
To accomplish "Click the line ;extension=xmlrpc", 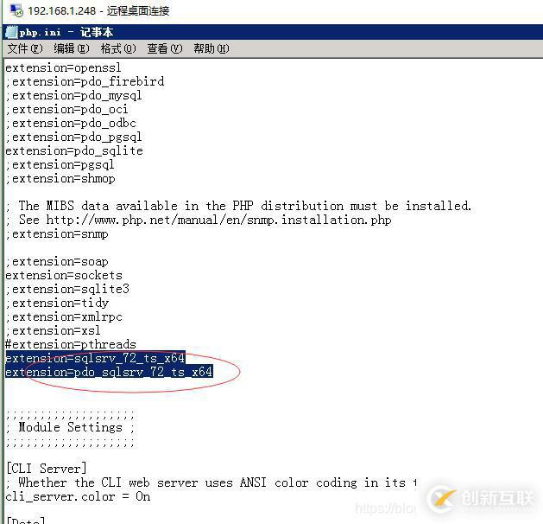I will (64, 316).
